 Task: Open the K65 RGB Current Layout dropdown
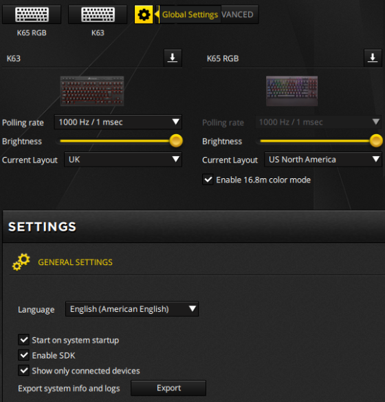pos(323,160)
